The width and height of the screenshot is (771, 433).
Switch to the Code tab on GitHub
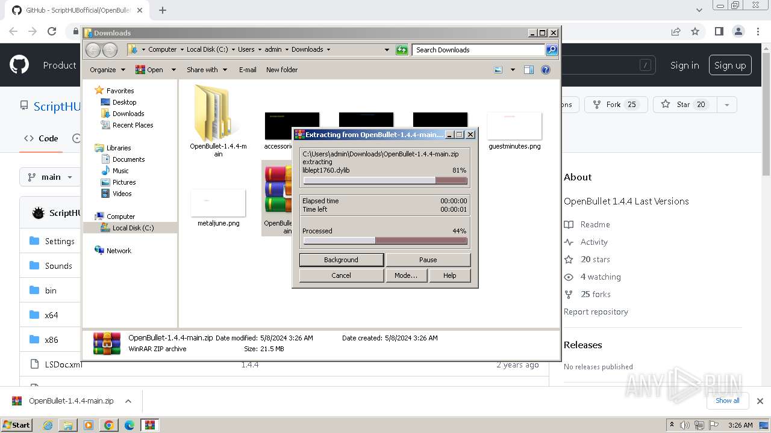click(41, 138)
